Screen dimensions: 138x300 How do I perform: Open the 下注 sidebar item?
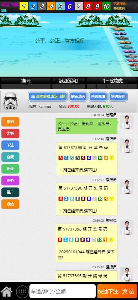pos(10,145)
